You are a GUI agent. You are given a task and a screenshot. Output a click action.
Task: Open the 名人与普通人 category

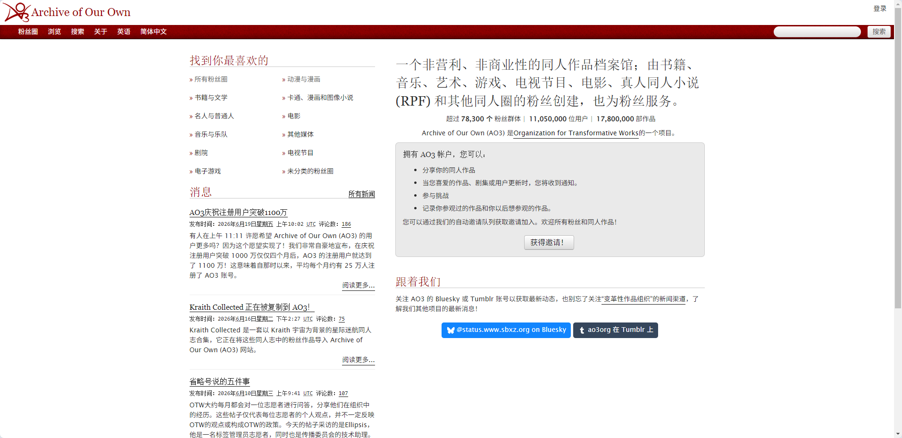(214, 116)
